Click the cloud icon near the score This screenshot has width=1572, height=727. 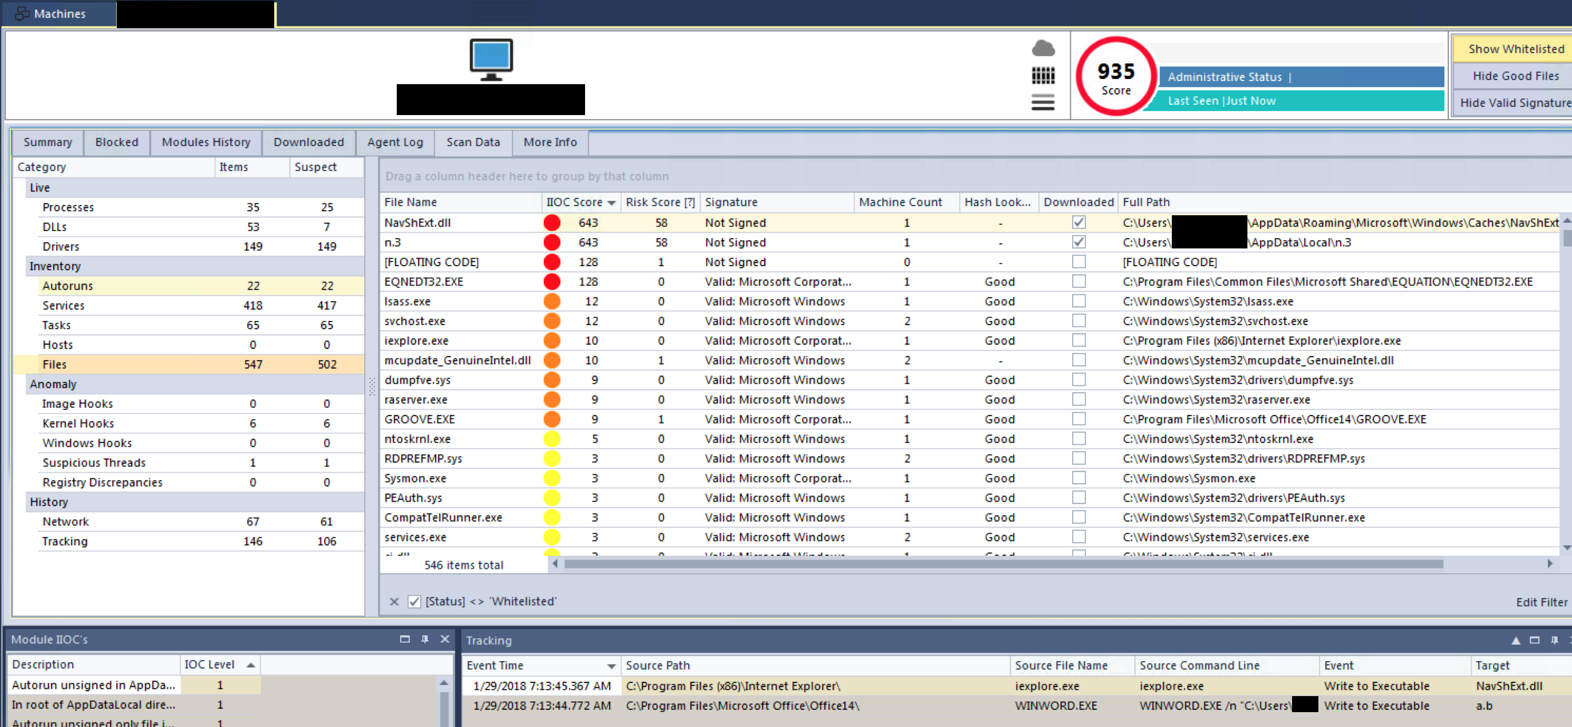tap(1043, 48)
